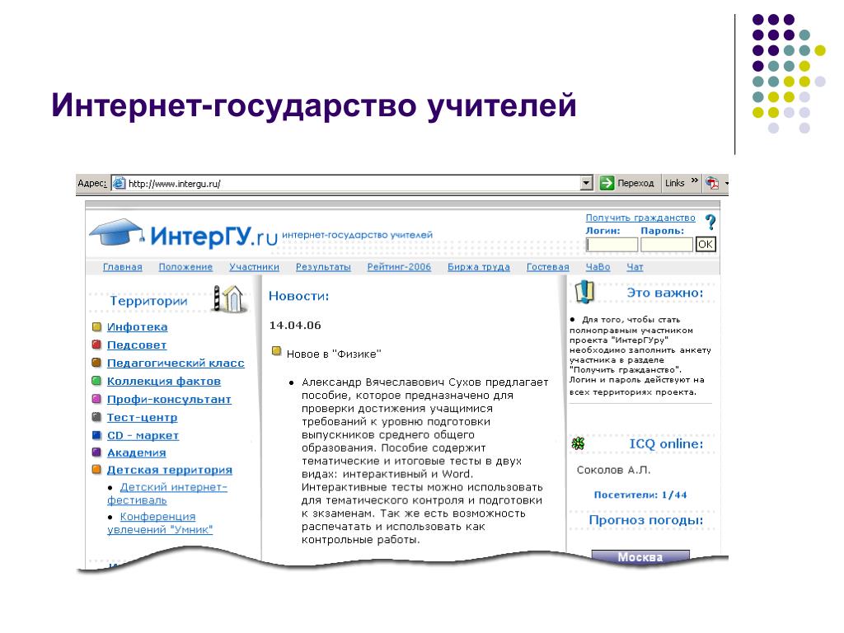Click the green ICQ flower icon
The height and width of the screenshot is (633, 844).
[578, 443]
